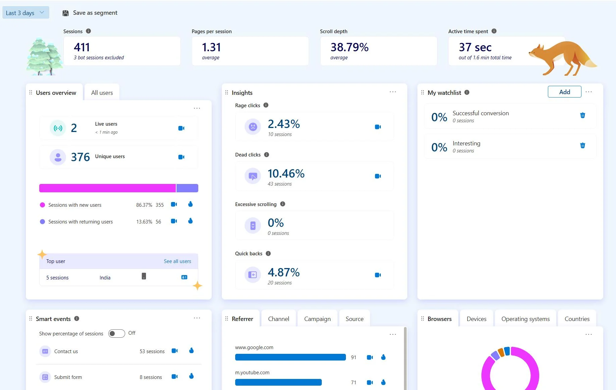
Task: Click the Rage clicks info icon
Action: click(x=266, y=105)
